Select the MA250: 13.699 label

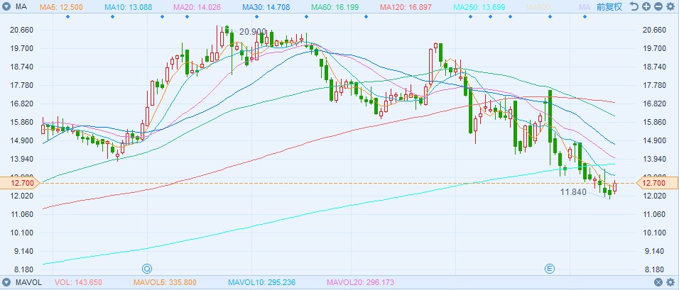479,7
